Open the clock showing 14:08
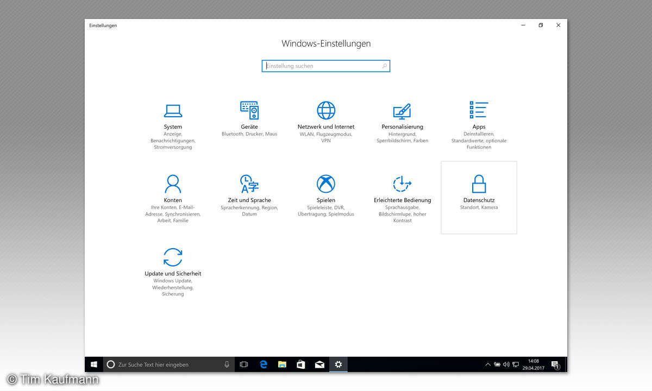This screenshot has width=652, height=391. (534, 364)
